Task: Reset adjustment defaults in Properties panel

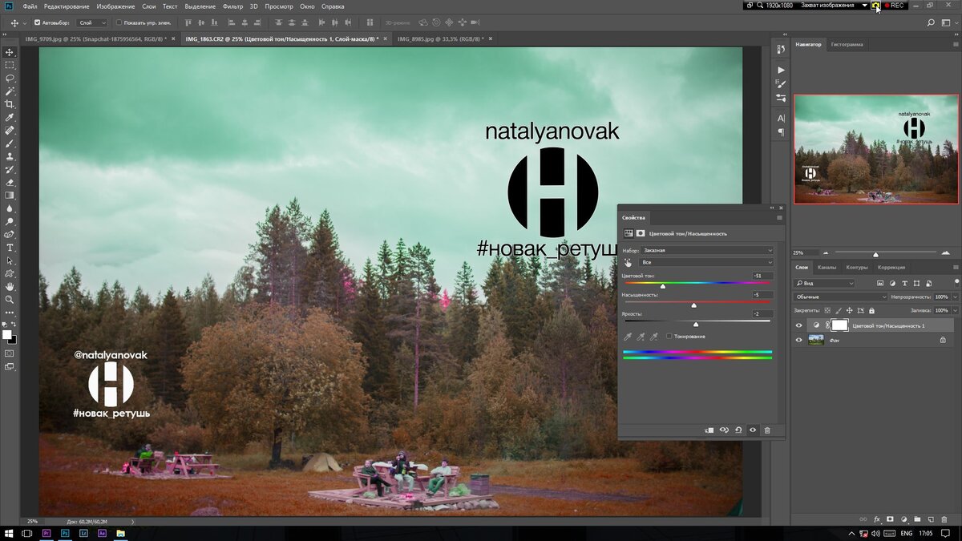Action: (x=738, y=430)
